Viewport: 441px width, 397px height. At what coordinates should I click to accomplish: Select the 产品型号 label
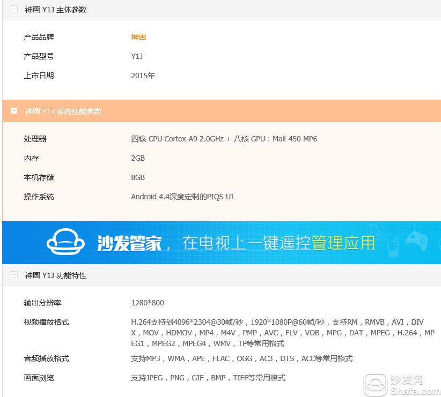[39, 56]
